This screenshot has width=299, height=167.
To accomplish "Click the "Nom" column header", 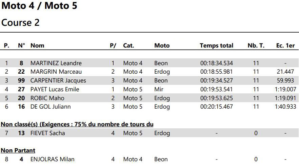I will (x=37, y=45).
